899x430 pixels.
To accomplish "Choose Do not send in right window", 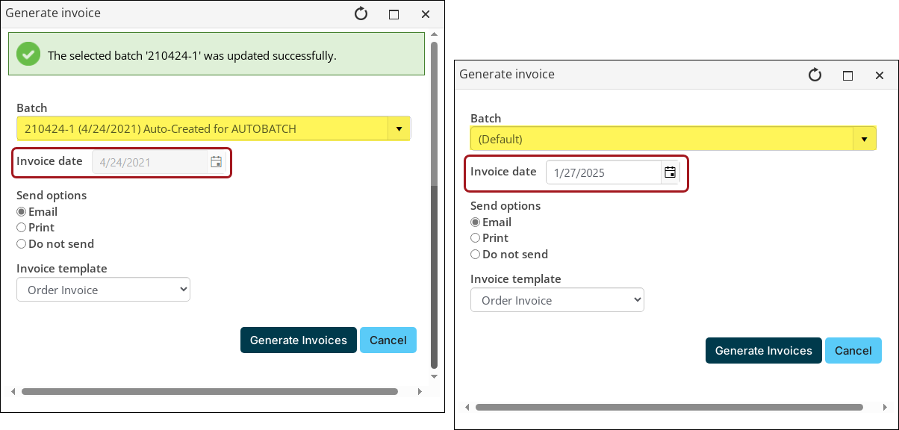I will pos(476,255).
